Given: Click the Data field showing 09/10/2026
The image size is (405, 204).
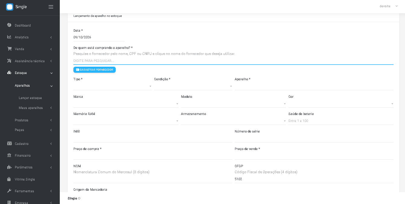Looking at the screenshot, I should point(99,37).
